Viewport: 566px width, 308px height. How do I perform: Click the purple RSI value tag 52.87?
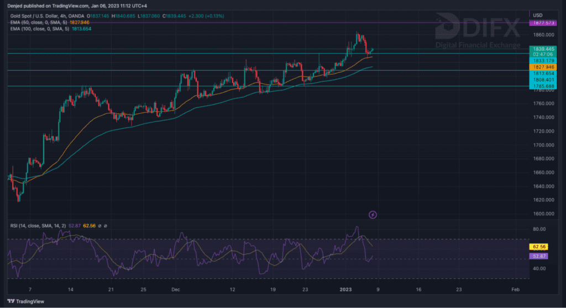(538, 257)
